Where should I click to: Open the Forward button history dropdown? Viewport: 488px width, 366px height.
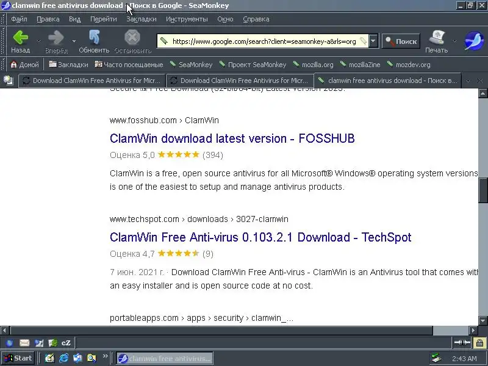tap(74, 41)
